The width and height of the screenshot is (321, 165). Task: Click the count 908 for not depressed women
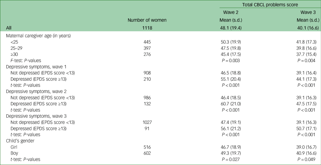146,73
